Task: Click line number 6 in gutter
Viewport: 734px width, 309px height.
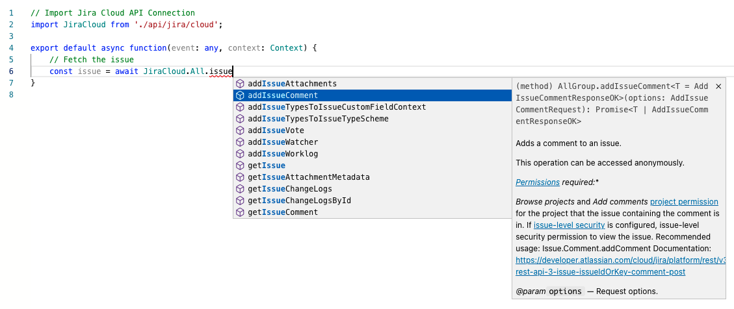Action: [11, 71]
